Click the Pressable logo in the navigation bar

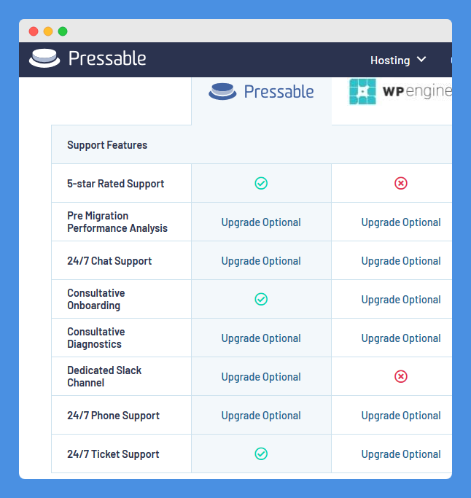pos(87,58)
